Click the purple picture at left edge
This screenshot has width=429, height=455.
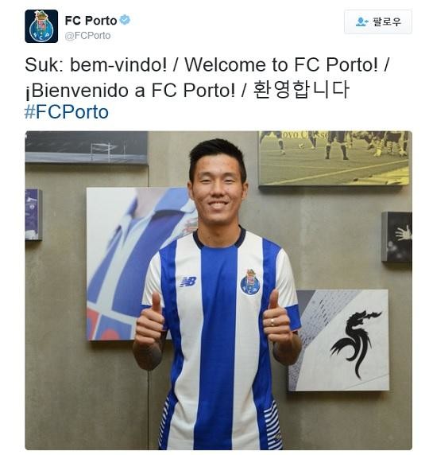(x=33, y=215)
